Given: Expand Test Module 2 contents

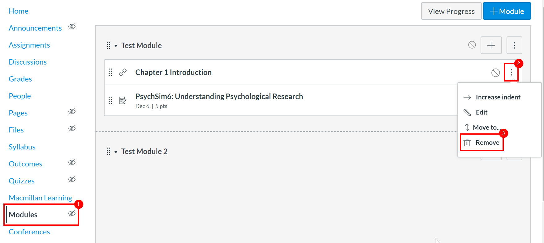Looking at the screenshot, I should pyautogui.click(x=115, y=151).
